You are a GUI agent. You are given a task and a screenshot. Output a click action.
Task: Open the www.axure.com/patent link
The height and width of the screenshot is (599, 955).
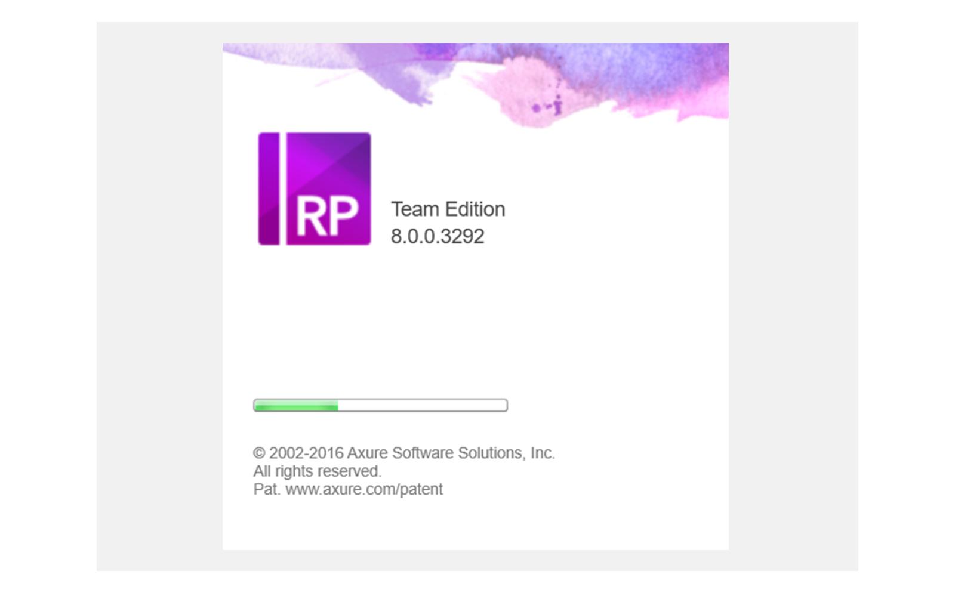364,489
